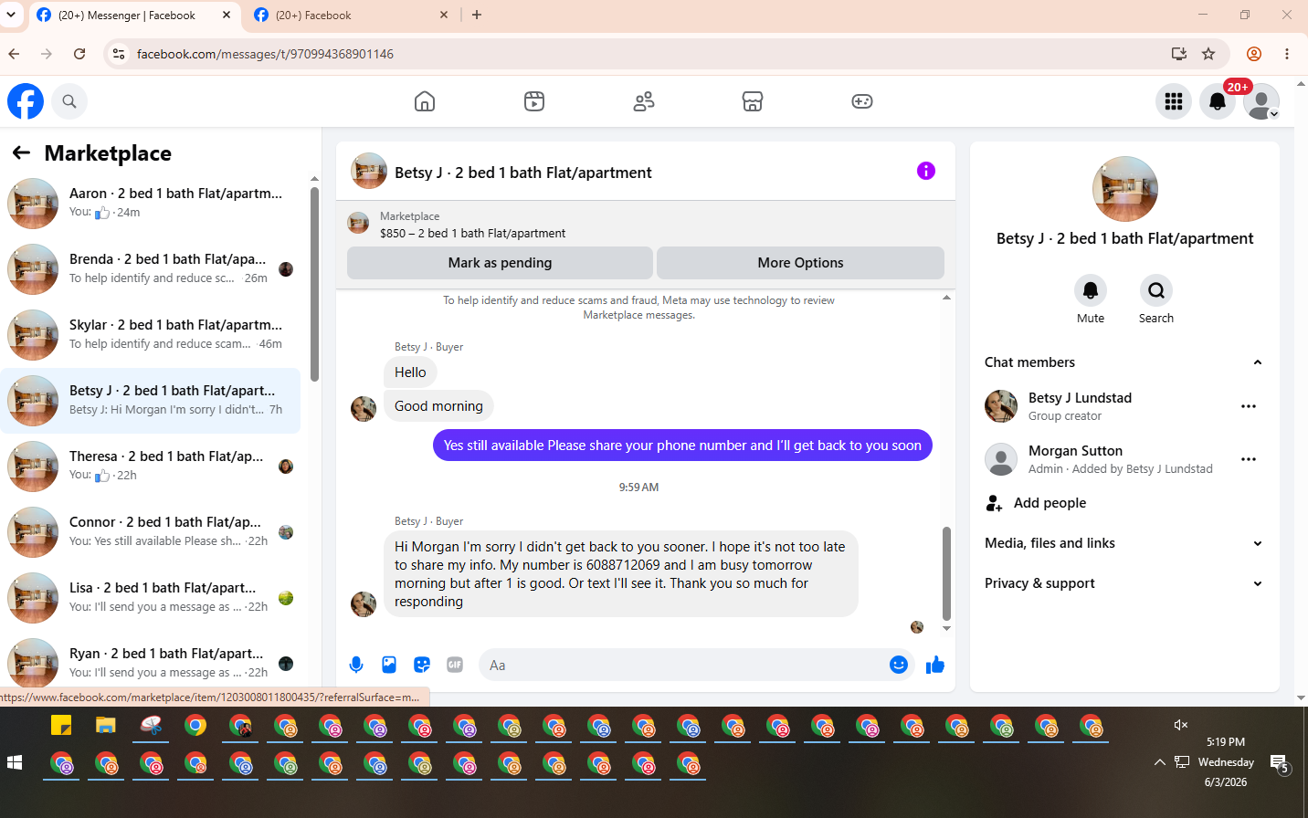Expand Media, files and links
The image size is (1308, 818).
(1123, 543)
